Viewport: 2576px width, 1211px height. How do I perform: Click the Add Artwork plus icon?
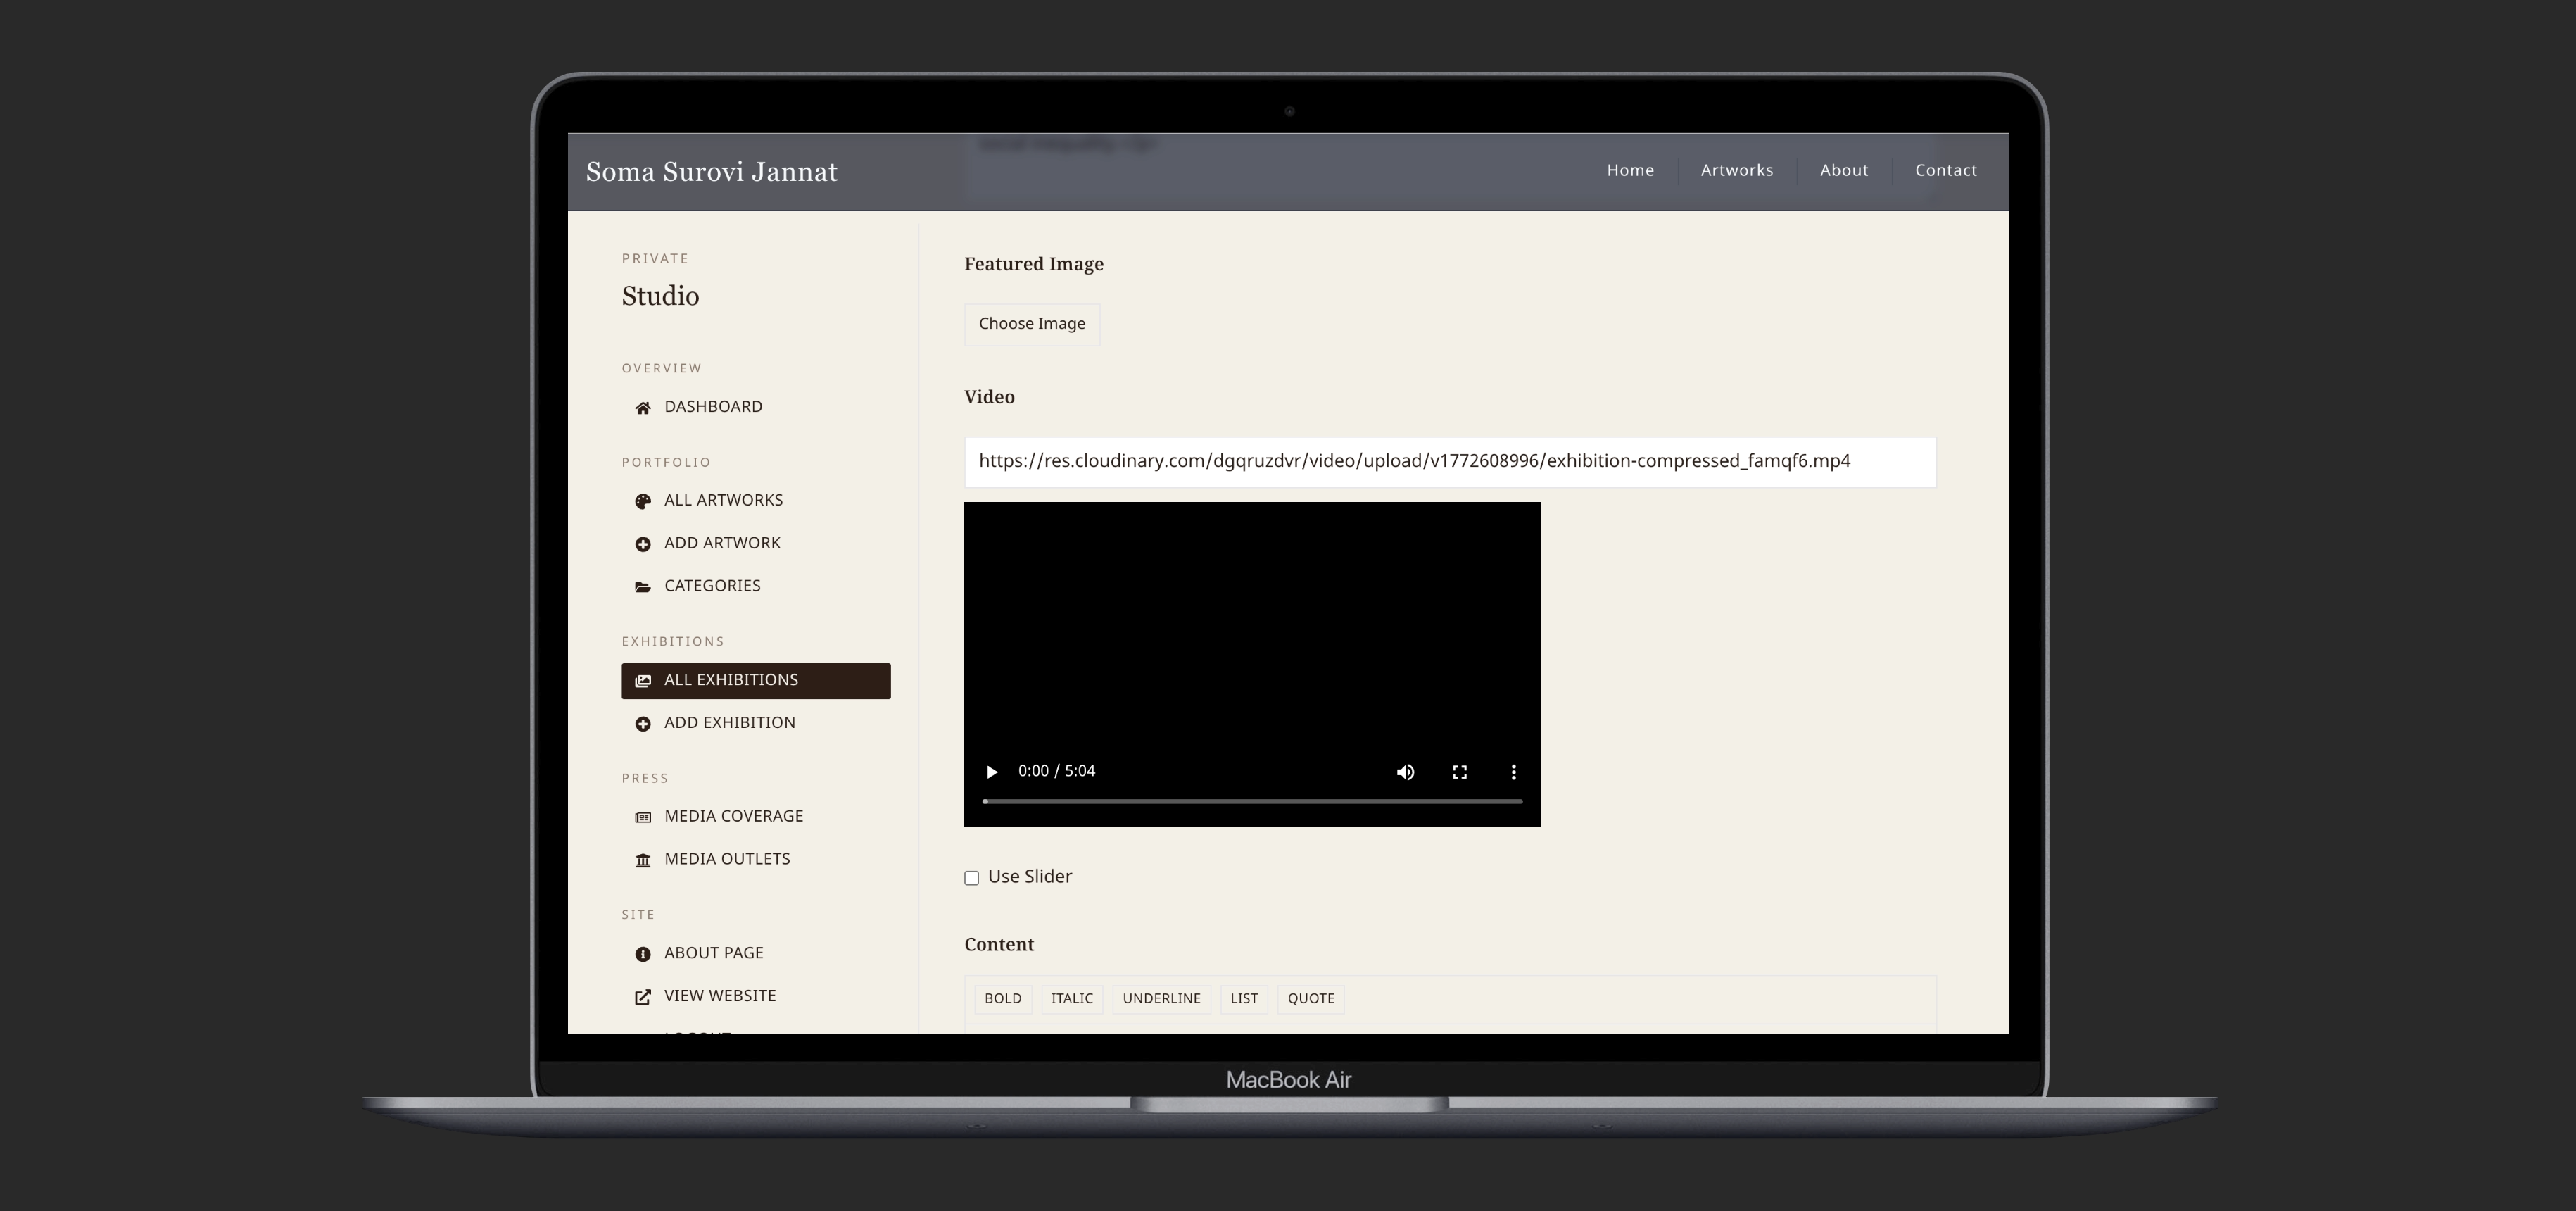tap(643, 544)
